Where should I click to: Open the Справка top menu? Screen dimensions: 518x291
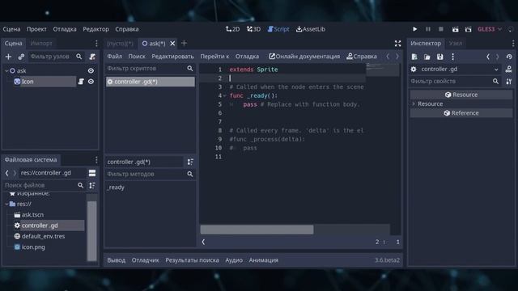coord(127,29)
